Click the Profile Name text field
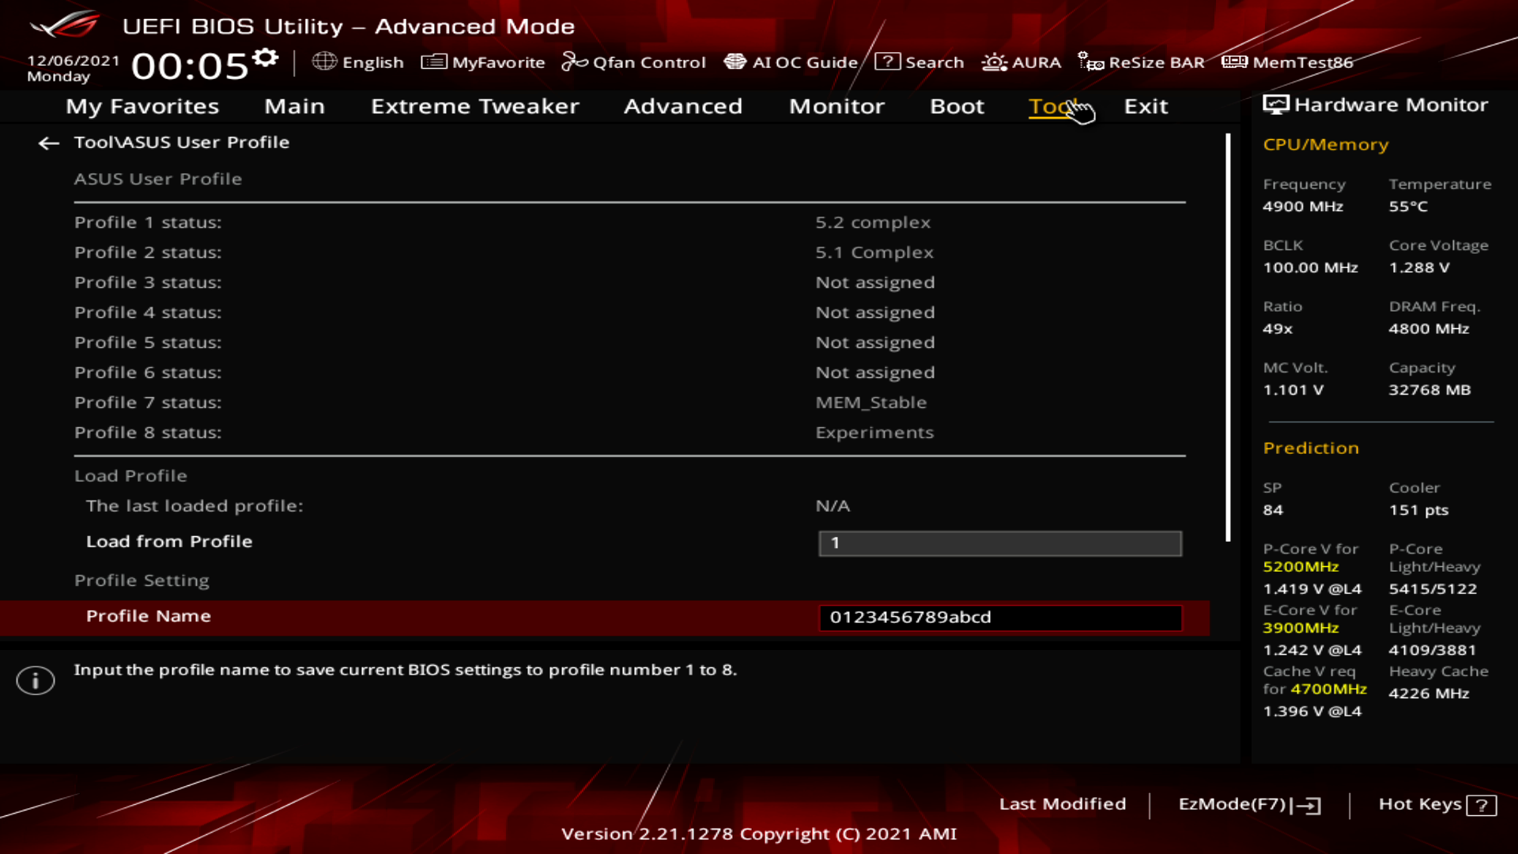1518x854 pixels. pyautogui.click(x=999, y=618)
